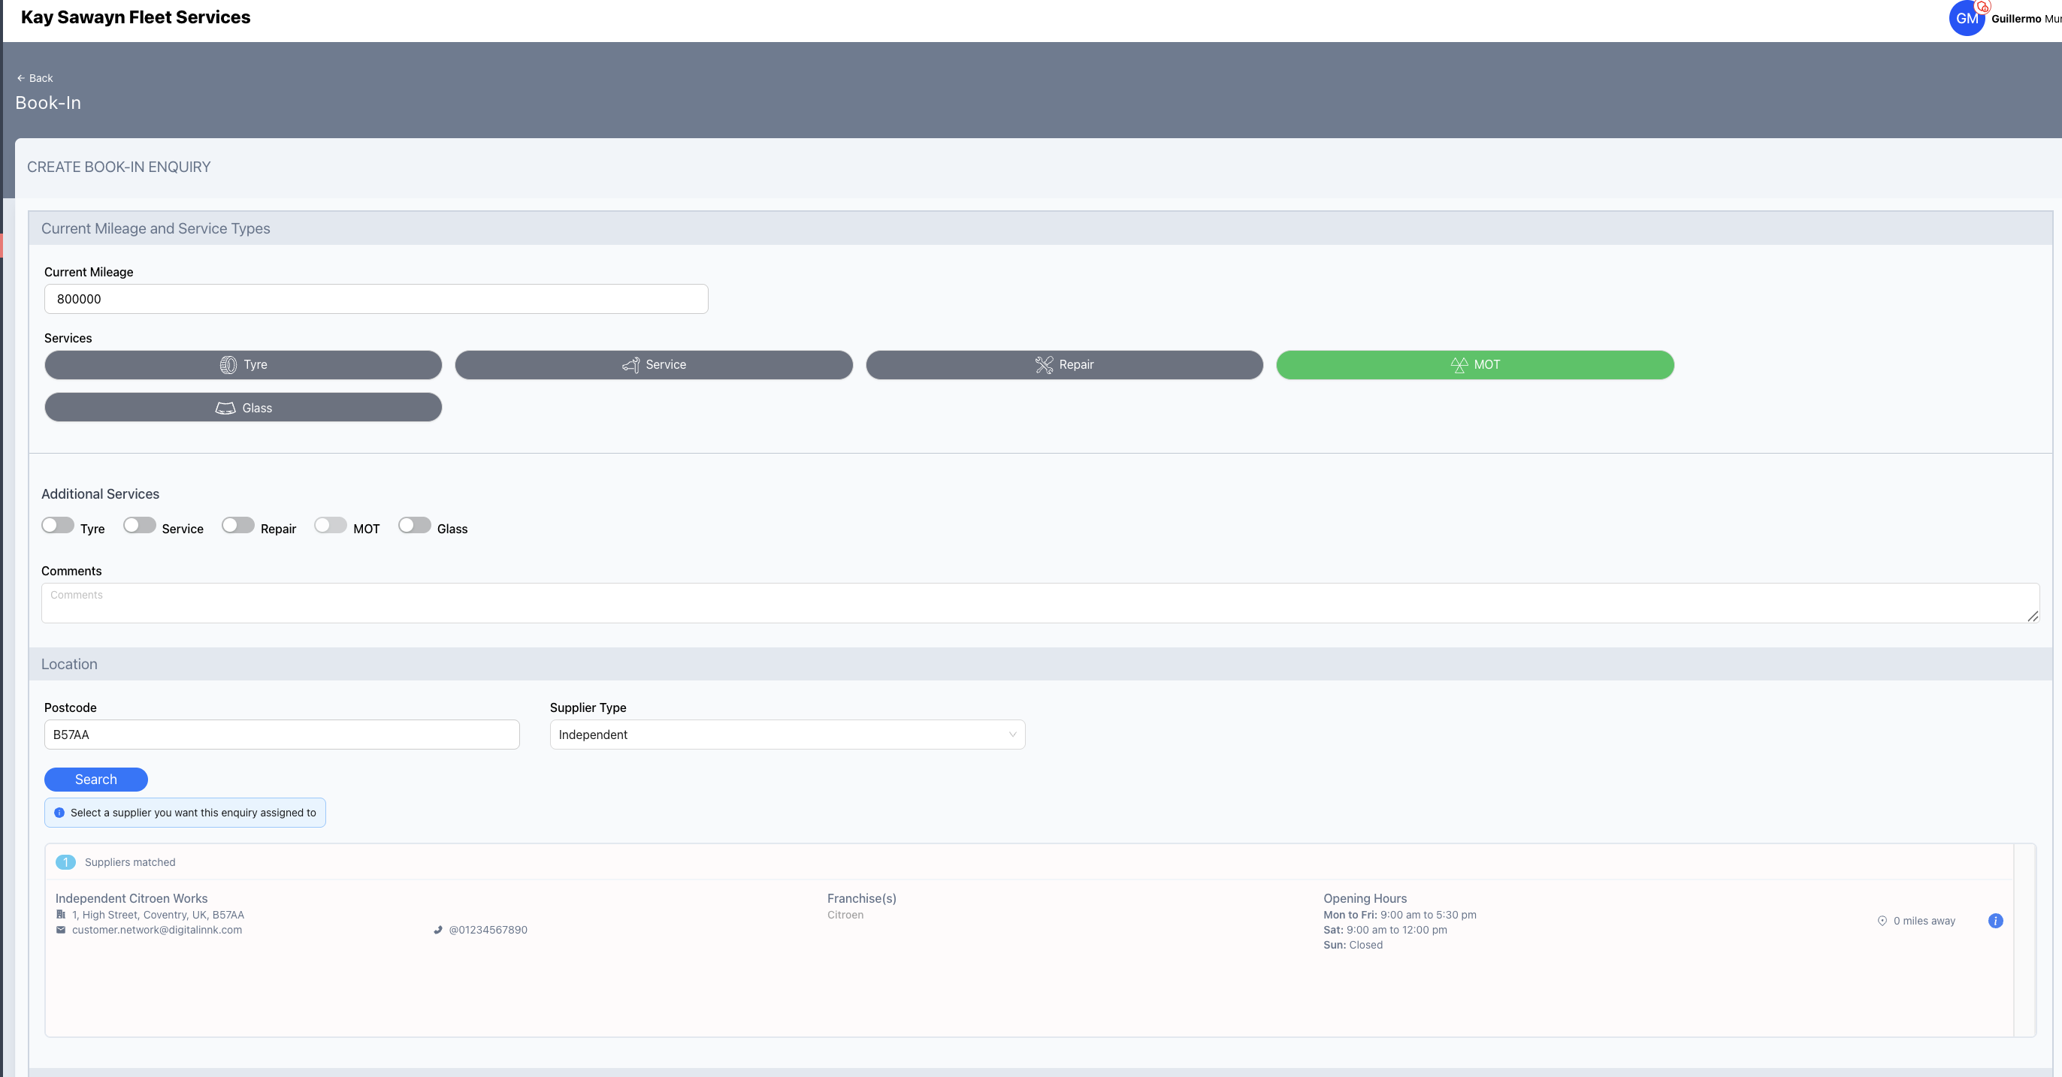Enable the additional Repair toggle
The width and height of the screenshot is (2062, 1077).
(237, 526)
